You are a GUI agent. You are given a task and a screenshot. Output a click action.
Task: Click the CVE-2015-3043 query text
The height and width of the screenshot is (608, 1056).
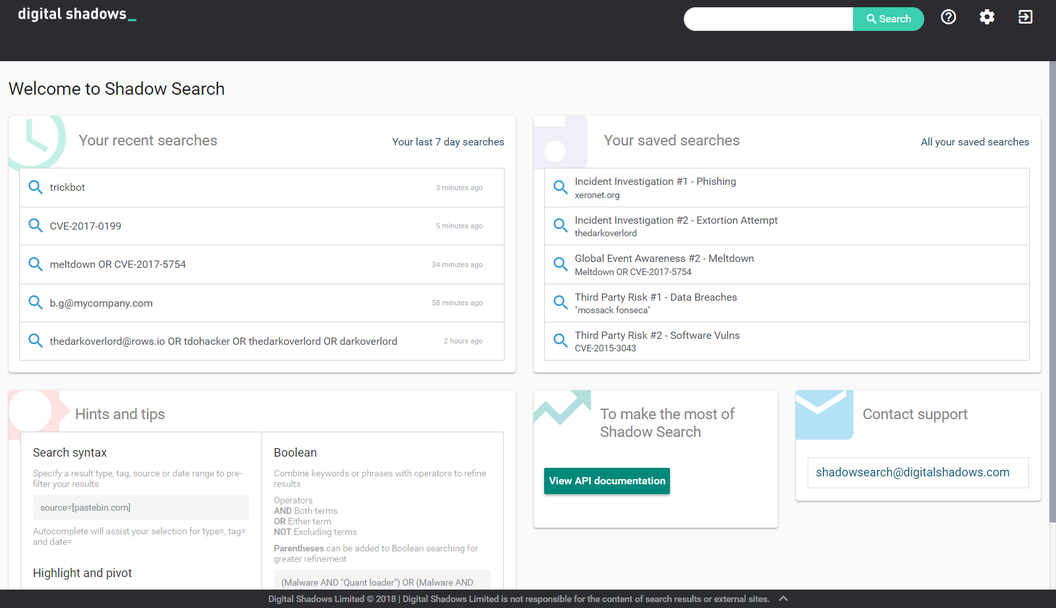pos(605,349)
